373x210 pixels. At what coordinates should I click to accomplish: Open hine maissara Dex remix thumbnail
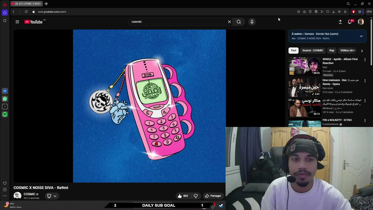[305, 87]
